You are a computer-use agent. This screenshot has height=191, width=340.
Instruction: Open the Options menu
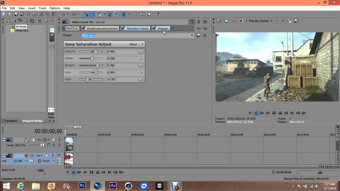(55, 8)
